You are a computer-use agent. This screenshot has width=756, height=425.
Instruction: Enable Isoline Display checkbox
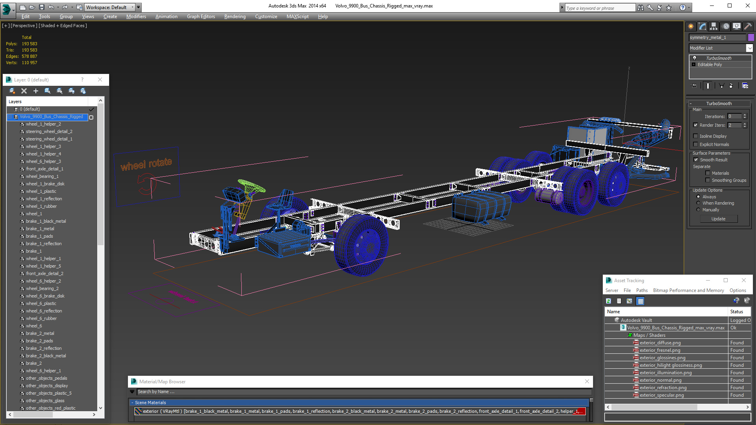pyautogui.click(x=696, y=136)
